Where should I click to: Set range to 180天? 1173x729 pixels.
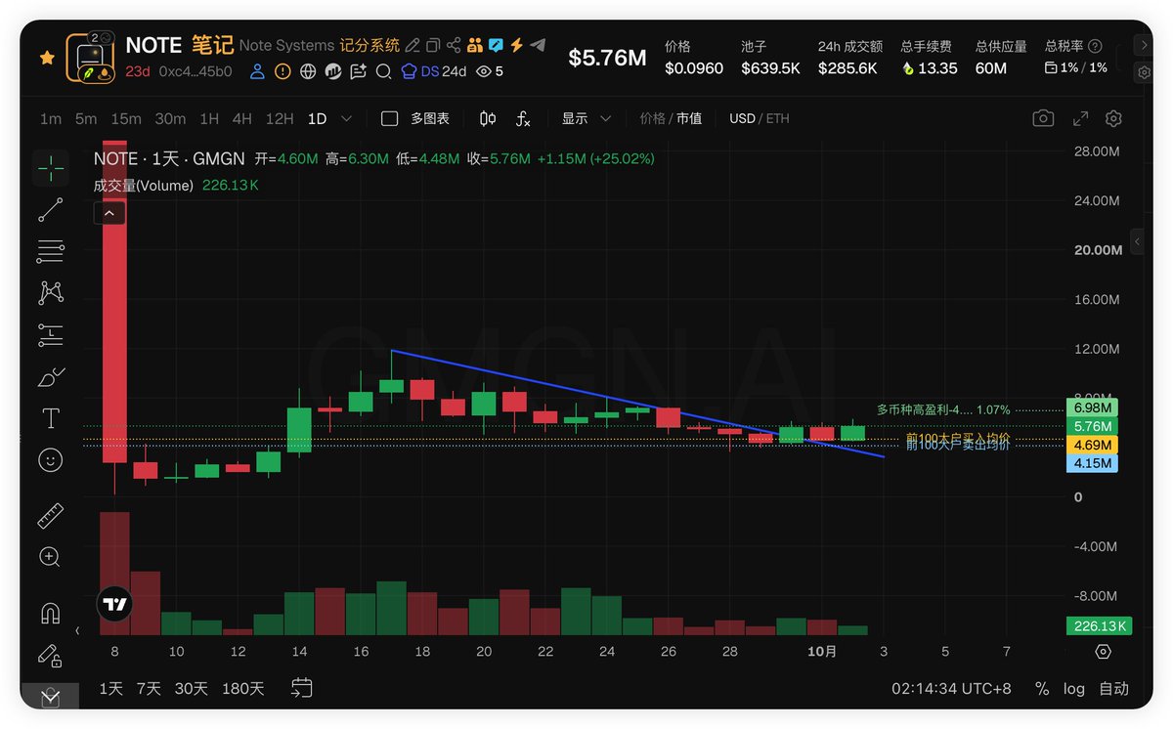[243, 688]
